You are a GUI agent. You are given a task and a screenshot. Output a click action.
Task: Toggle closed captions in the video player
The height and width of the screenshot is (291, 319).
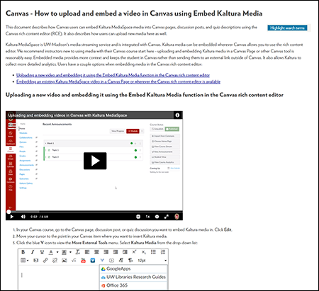tap(138, 217)
